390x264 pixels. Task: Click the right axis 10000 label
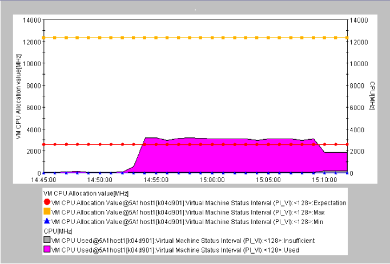359,64
